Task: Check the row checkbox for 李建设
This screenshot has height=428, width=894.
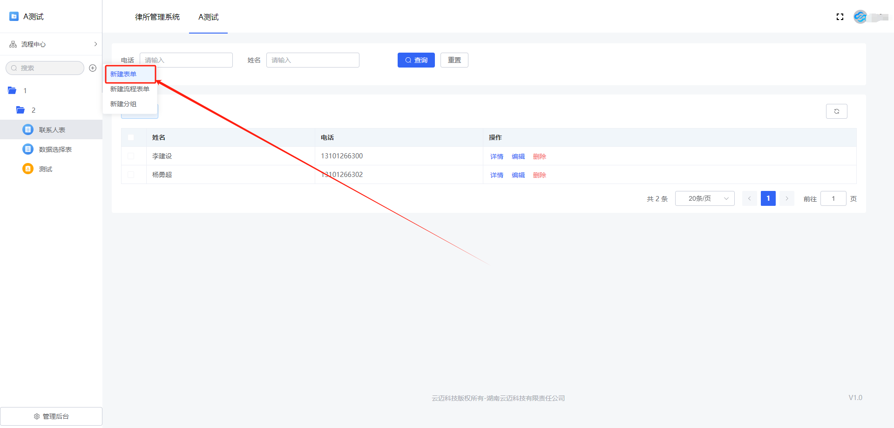Action: [x=131, y=156]
